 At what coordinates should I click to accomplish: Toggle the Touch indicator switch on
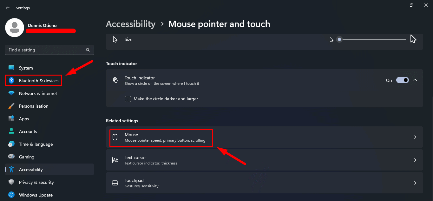tap(402, 80)
